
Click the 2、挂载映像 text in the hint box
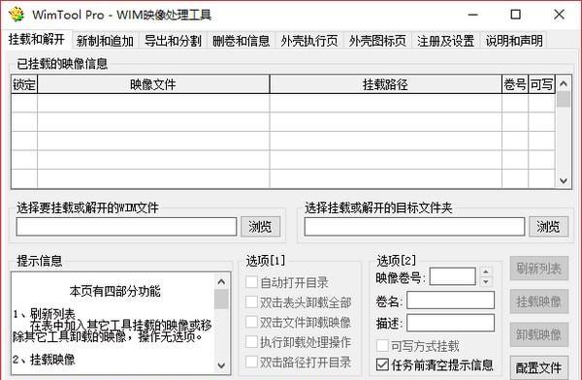pyautogui.click(x=44, y=360)
